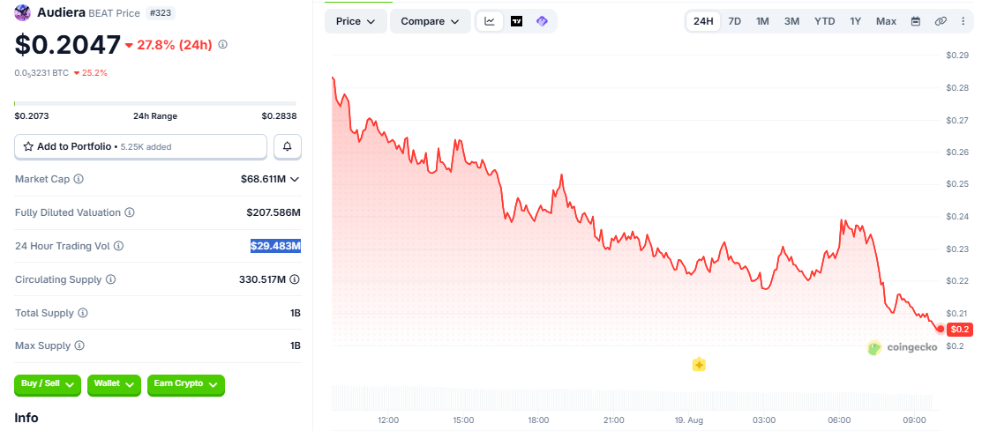Switch to line chart view icon
This screenshot has width=982, height=431.
pyautogui.click(x=490, y=21)
